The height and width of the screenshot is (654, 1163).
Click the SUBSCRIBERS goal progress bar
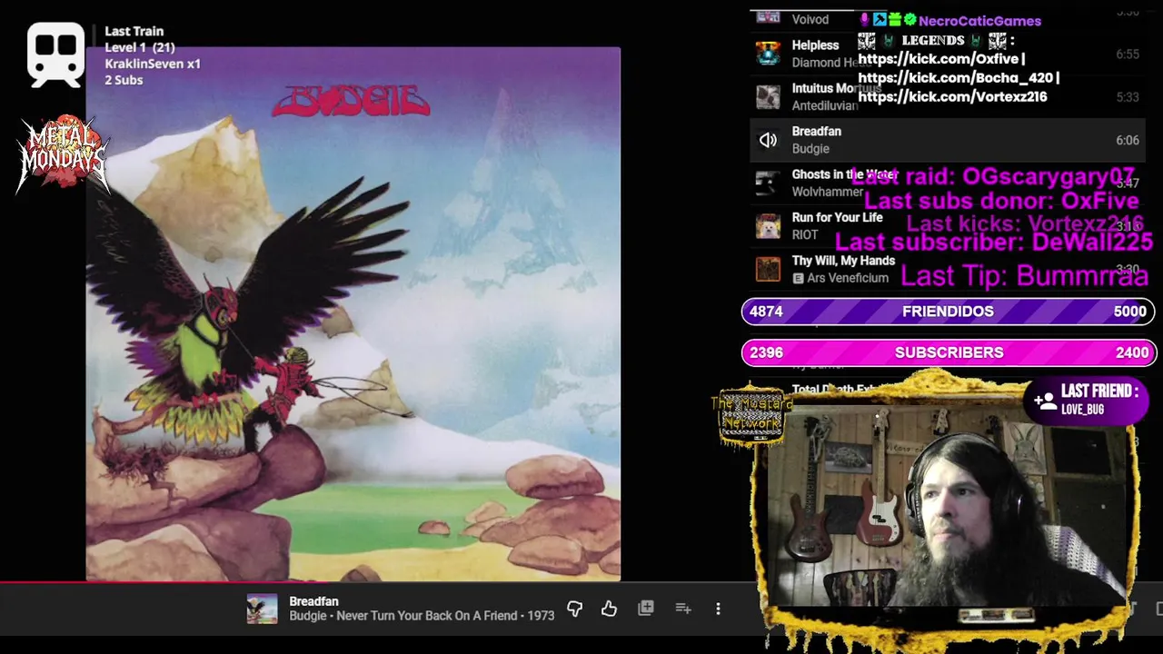[x=948, y=352]
